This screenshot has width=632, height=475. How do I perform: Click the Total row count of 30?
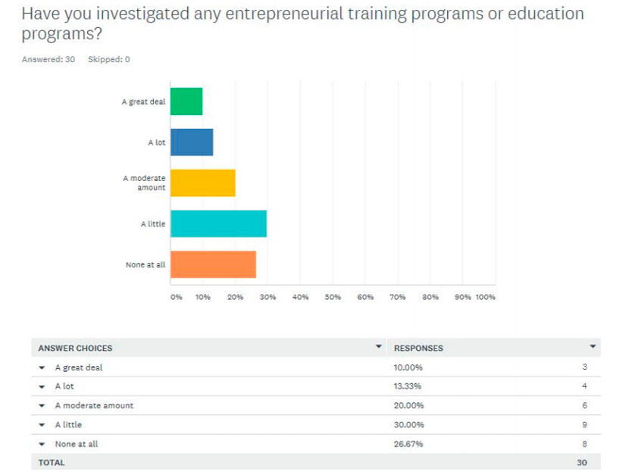581,462
